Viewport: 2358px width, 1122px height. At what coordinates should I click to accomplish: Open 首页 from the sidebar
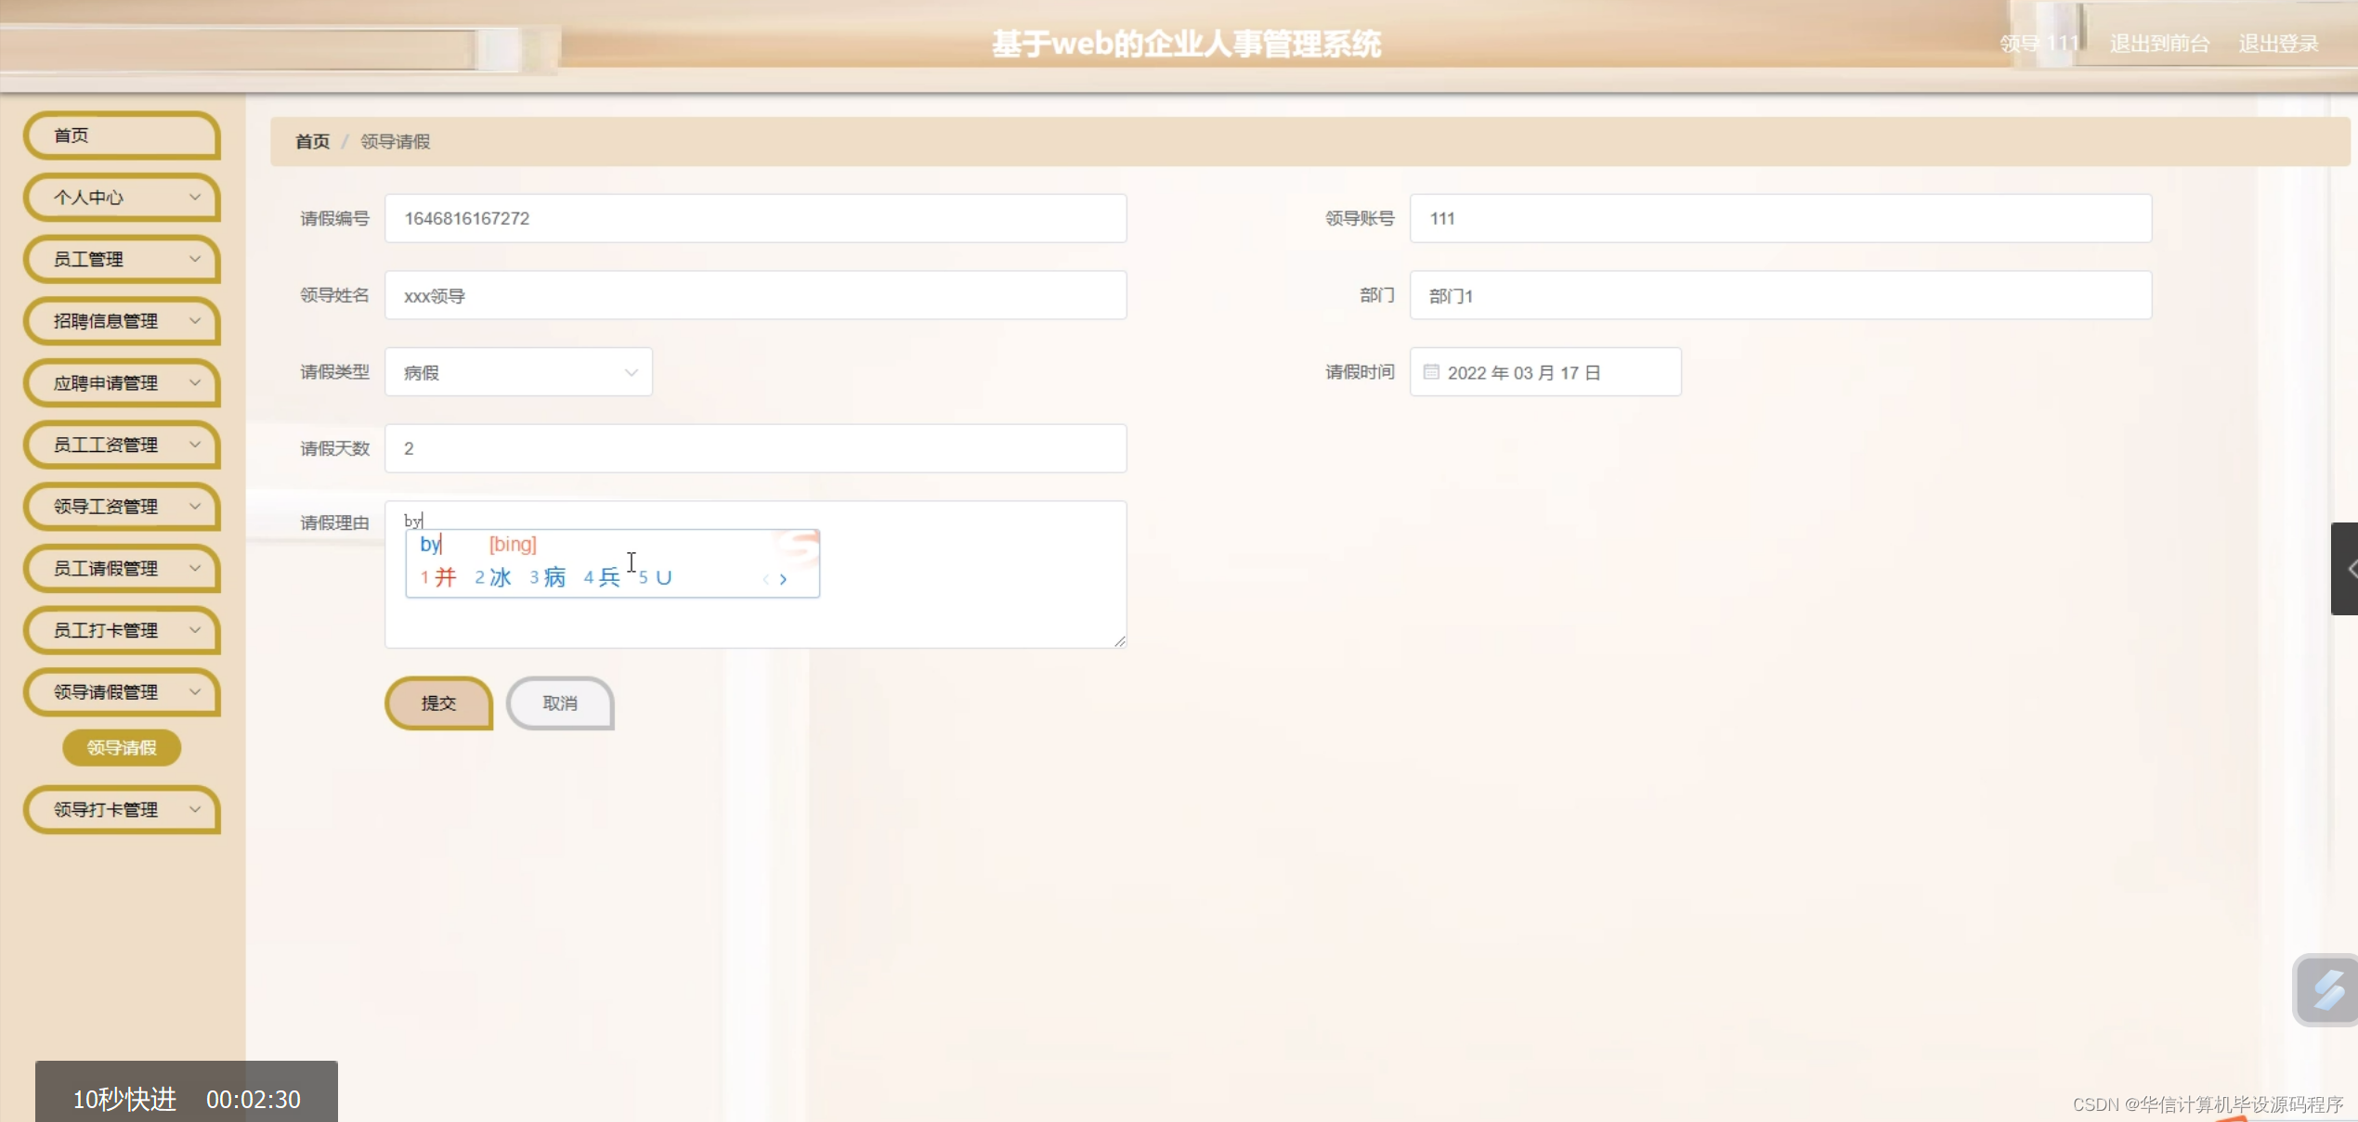tap(122, 135)
